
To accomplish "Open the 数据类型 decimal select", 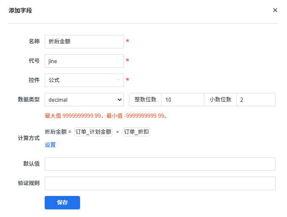I will (x=84, y=100).
